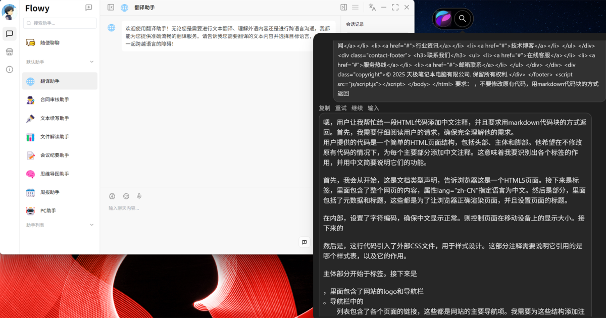Click the 搜索助手 search field

click(x=60, y=23)
